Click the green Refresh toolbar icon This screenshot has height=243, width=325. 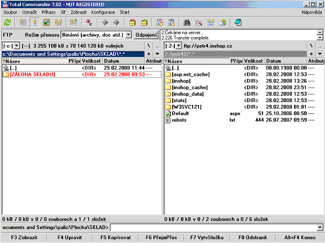point(8,23)
